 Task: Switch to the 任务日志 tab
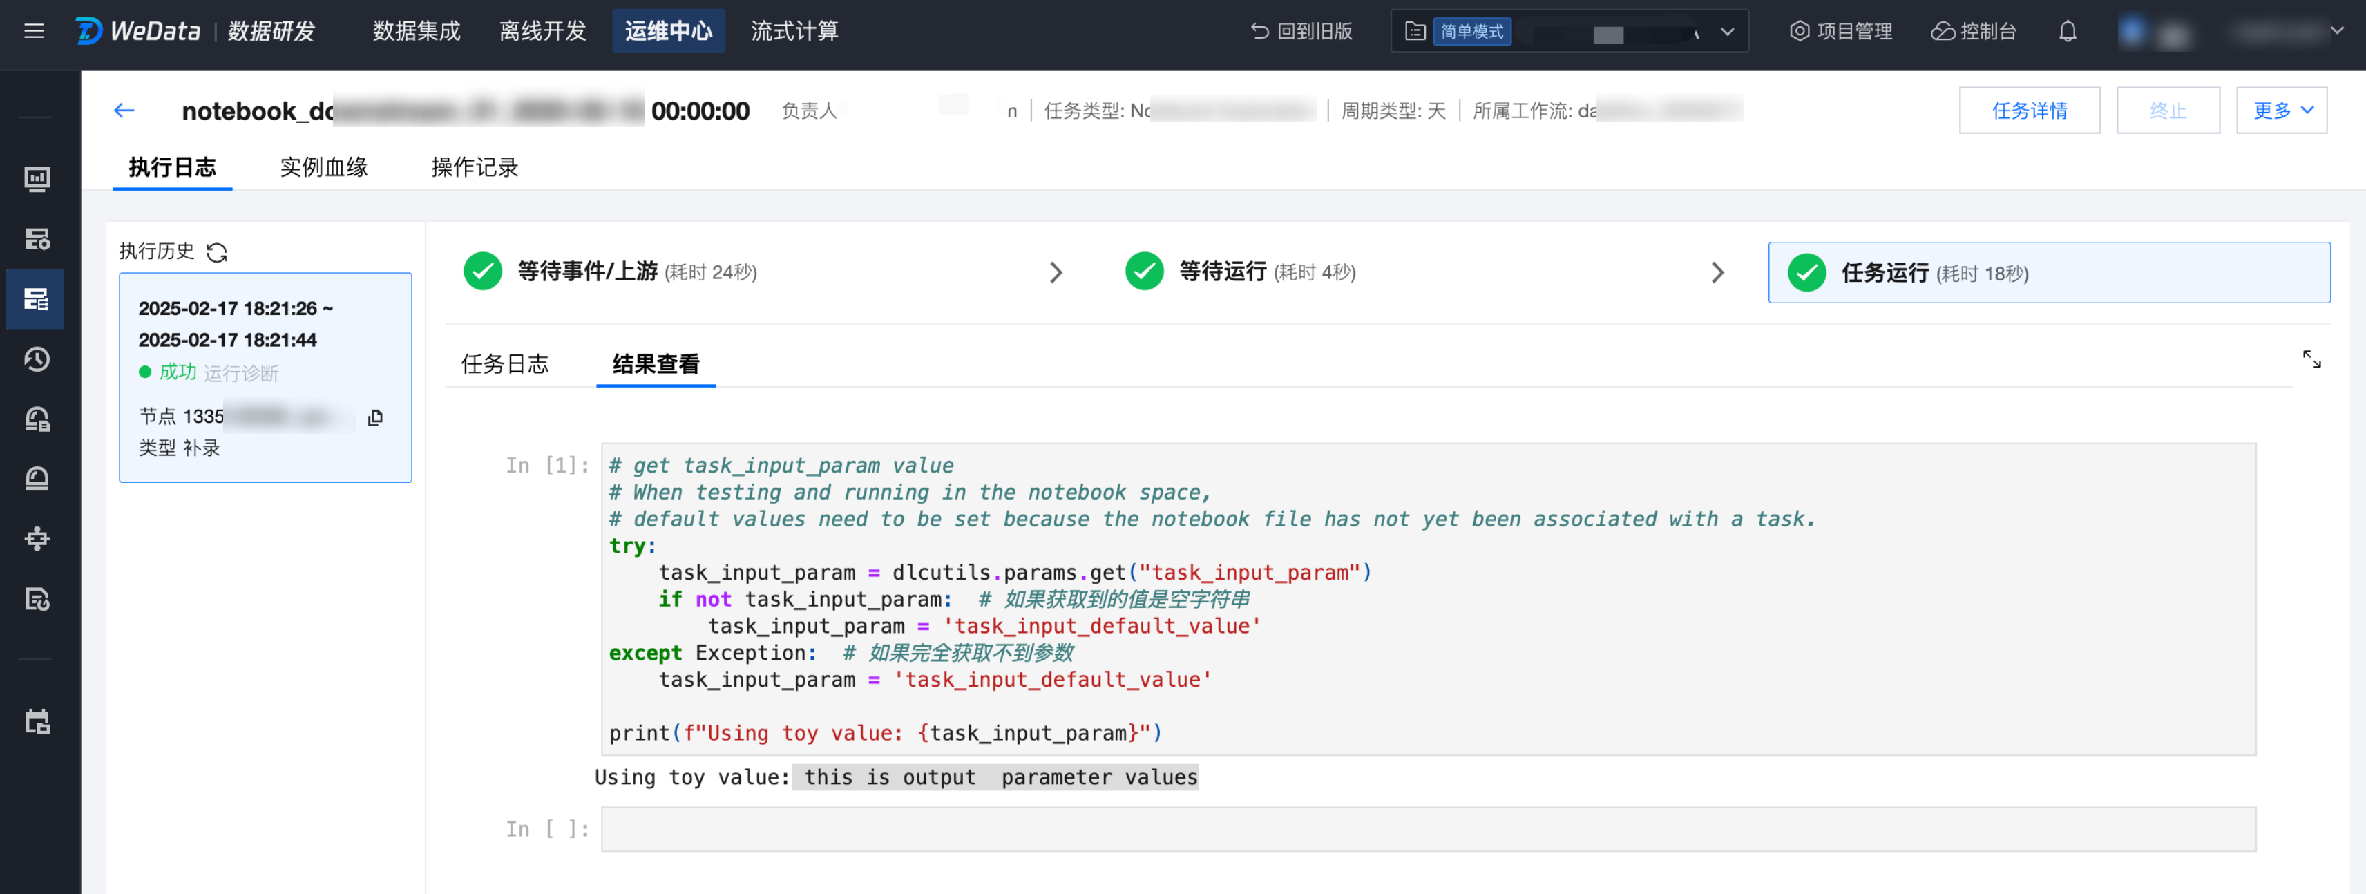click(504, 365)
